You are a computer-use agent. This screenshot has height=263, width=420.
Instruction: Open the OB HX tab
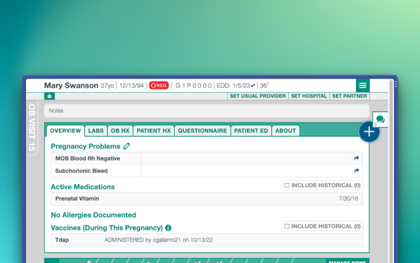click(120, 130)
